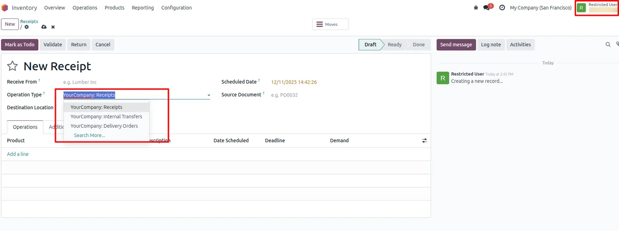Click the Inventory app name in navbar

point(24,8)
